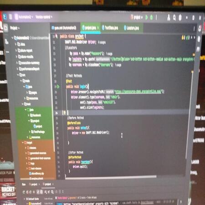This screenshot has width=205, height=205.
Task: Open IDE settings gear icon in title bar
Action: click(180, 18)
